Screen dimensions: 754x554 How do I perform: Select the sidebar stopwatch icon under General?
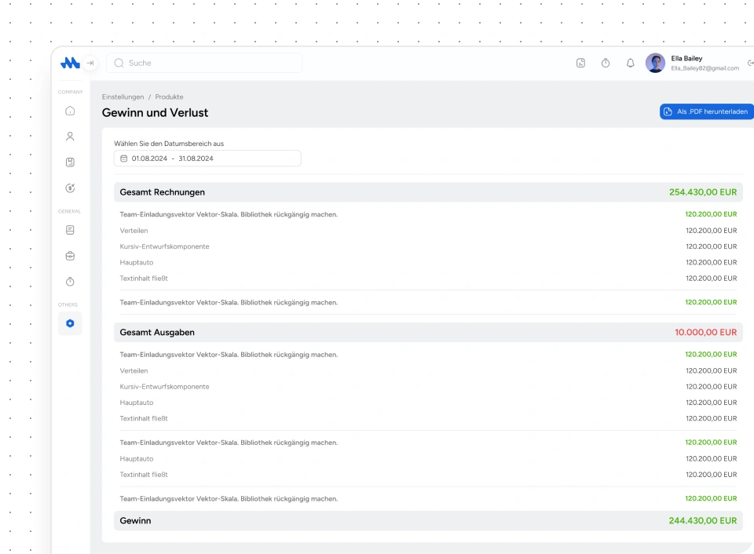tap(70, 282)
